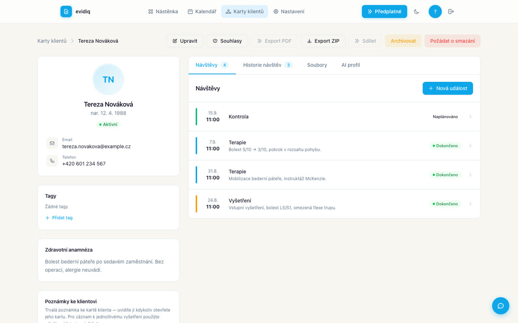This screenshot has width=518, height=323.
Task: Click Požádat o smazání button
Action: [x=452, y=41]
